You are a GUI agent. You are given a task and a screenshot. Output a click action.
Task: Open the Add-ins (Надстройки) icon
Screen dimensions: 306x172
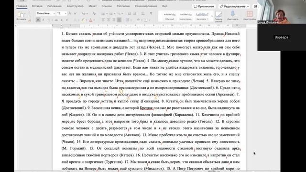click(x=250, y=16)
